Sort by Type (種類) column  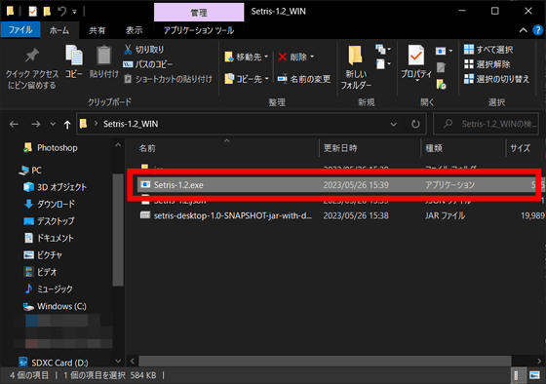(x=434, y=148)
